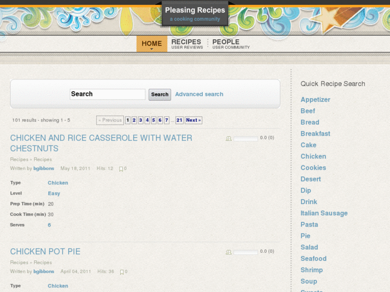The width and height of the screenshot is (390, 292).
Task: Click the reviewer icon beside Chicken and Rice Casserole rating
Action: 229,138
